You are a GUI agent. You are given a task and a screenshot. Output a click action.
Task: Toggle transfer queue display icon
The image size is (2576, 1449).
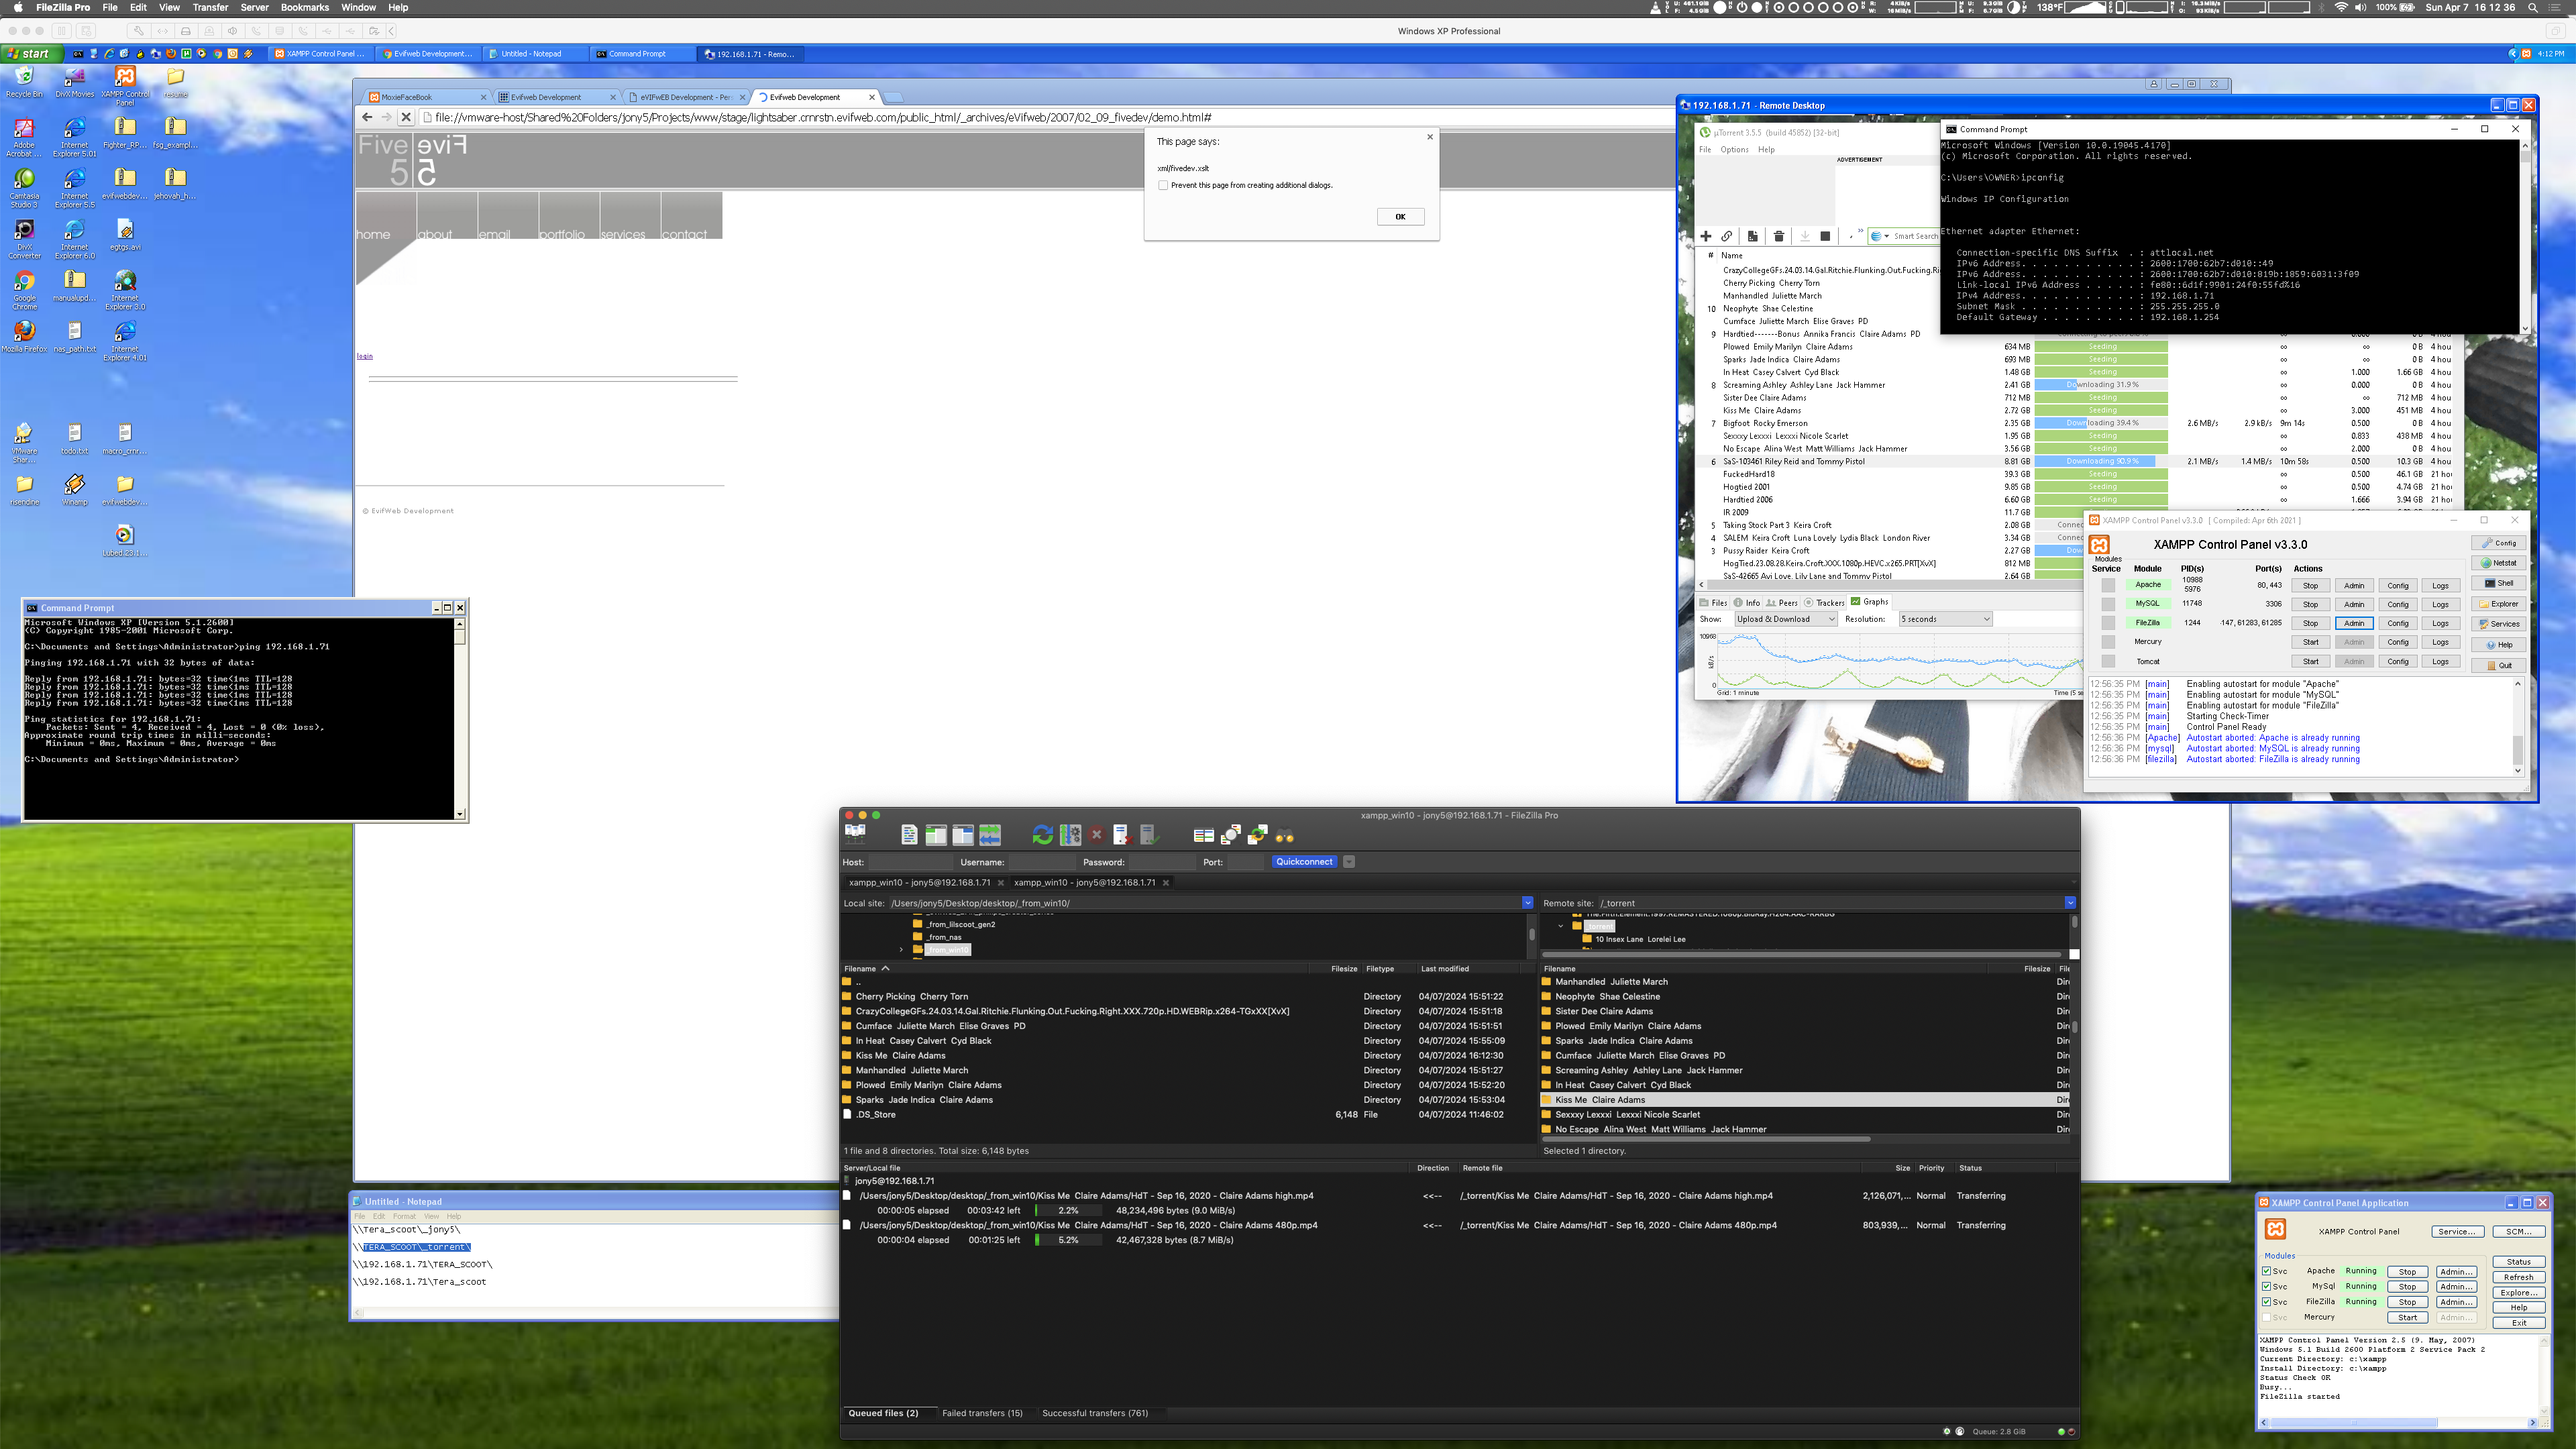[x=990, y=834]
